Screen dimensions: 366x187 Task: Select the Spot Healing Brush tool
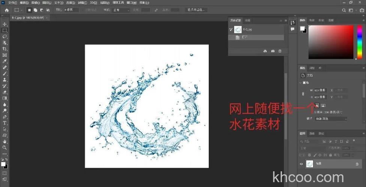[x=5, y=67]
